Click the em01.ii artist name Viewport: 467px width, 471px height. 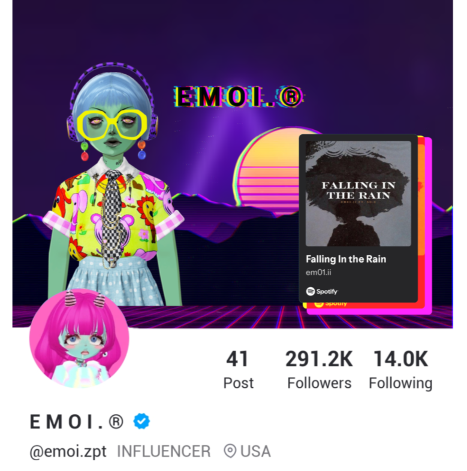click(318, 273)
